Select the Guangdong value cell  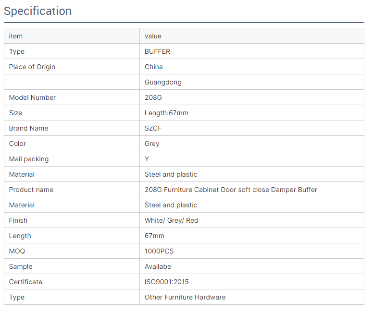252,82
